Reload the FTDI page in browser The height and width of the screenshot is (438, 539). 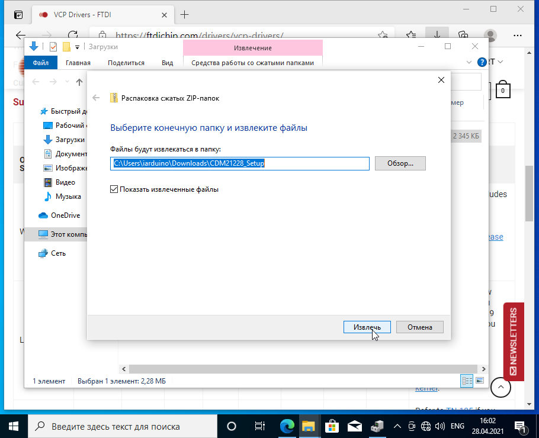coord(73,35)
